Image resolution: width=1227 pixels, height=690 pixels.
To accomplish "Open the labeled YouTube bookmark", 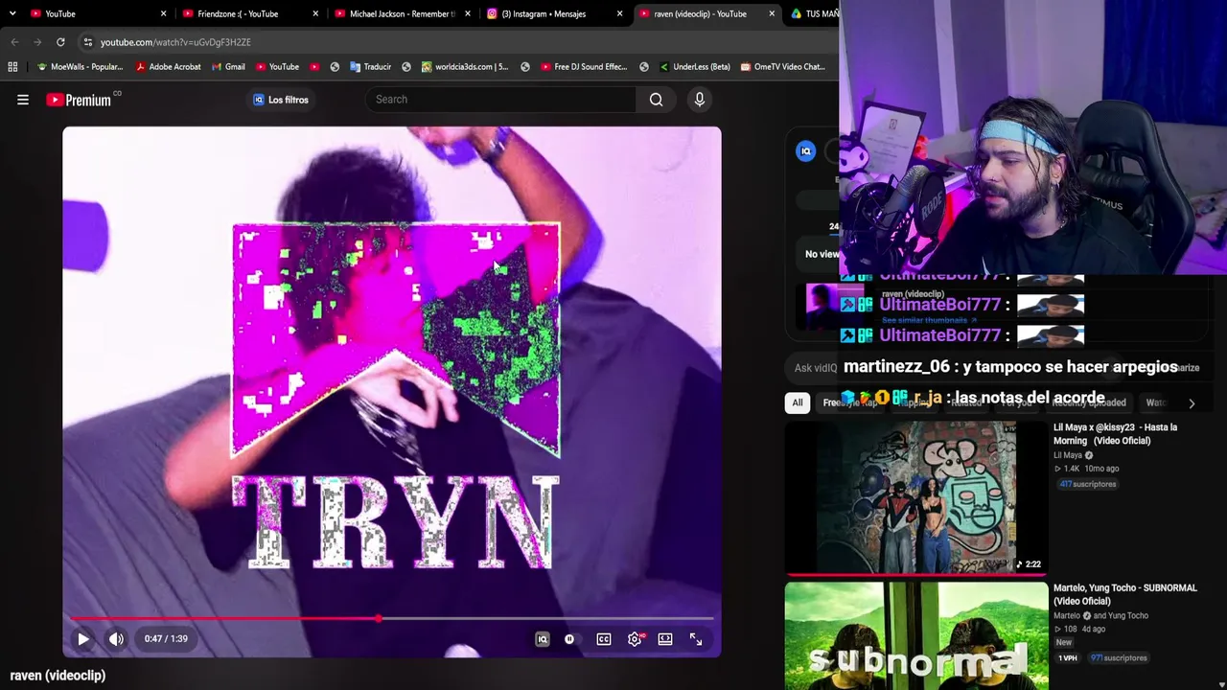I will tap(277, 67).
